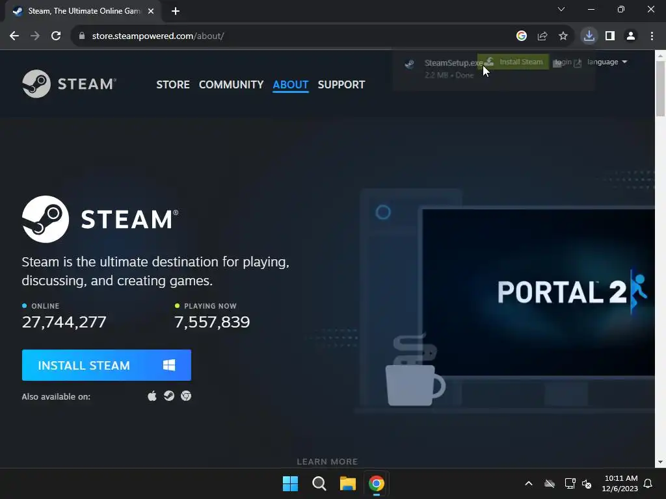This screenshot has height=499, width=666.
Task: Open the Chrome downloads icon
Action: 589,36
